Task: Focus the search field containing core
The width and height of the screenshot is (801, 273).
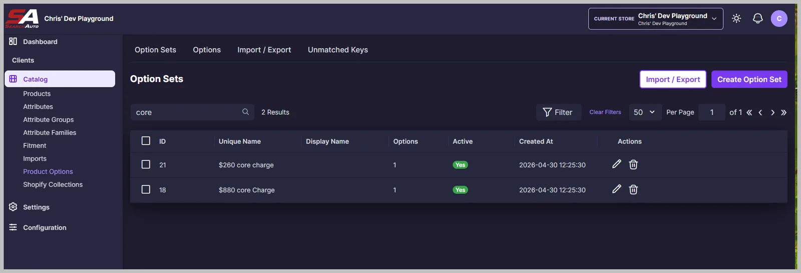Action: coord(192,112)
